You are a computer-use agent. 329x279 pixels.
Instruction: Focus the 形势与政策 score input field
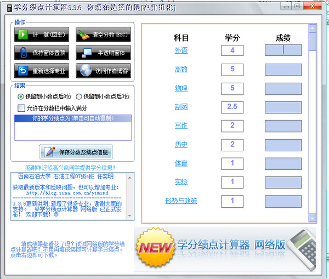pos(283,201)
